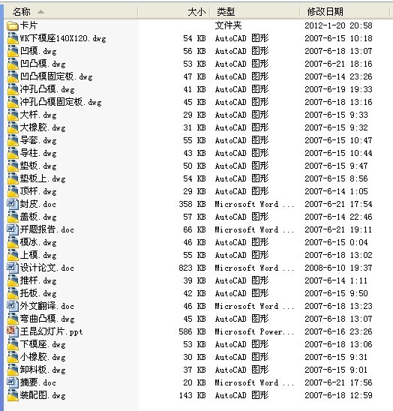This screenshot has width=393, height=411.
Task: Click the Word icon of 摘要.doc
Action: 13,382
